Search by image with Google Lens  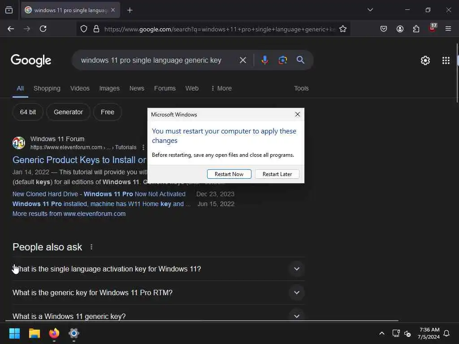coord(282,60)
